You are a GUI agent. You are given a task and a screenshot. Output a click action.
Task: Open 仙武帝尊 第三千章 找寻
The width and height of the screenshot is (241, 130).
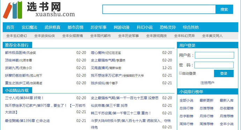(109, 106)
